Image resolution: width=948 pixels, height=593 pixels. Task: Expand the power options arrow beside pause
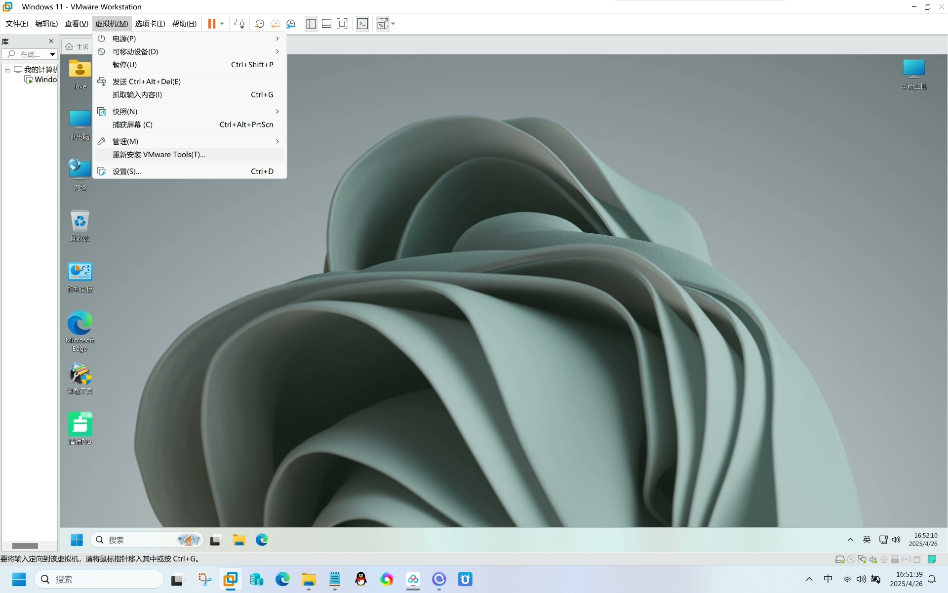point(222,24)
